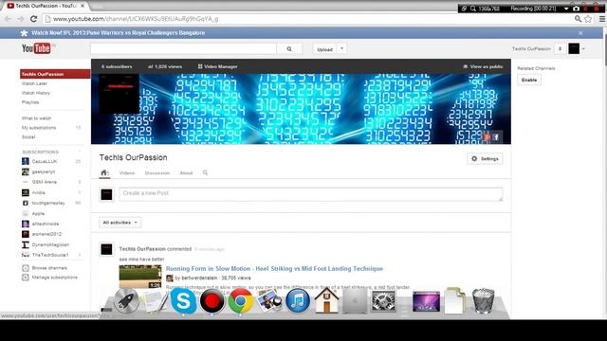Image resolution: width=607 pixels, height=341 pixels.
Task: Open CazuaLLUK subscription
Action: coord(45,161)
